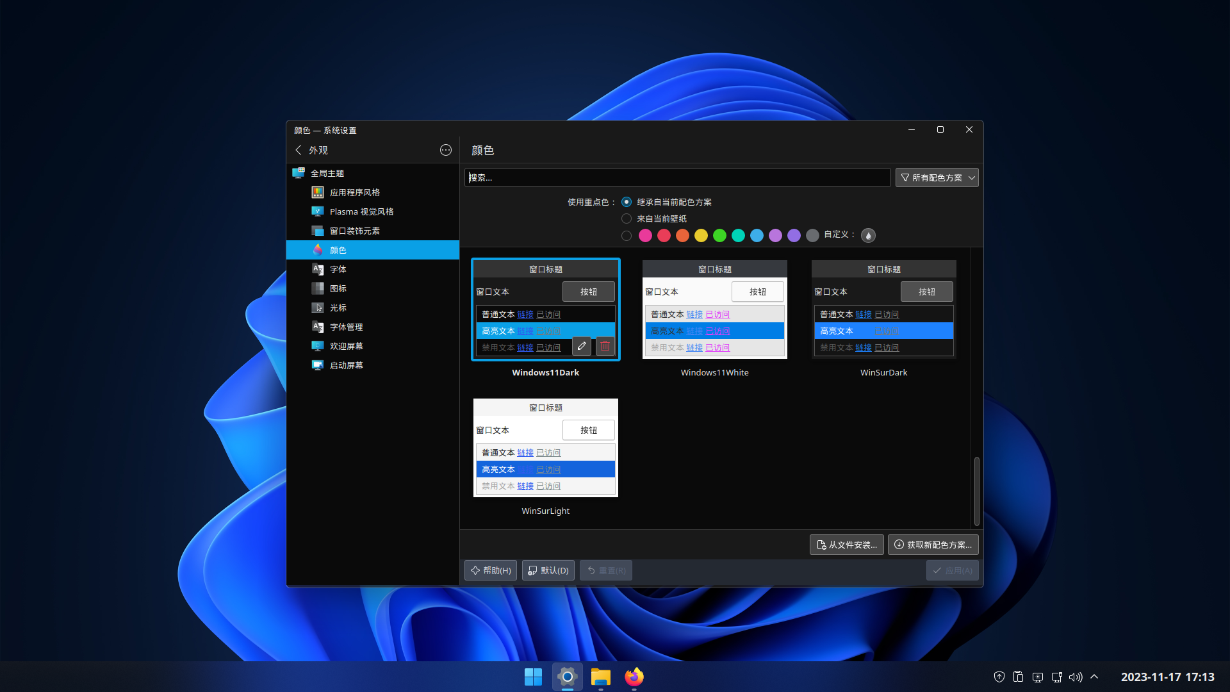
Task: Select the Windows11White color scheme thumbnail
Action: coord(714,309)
